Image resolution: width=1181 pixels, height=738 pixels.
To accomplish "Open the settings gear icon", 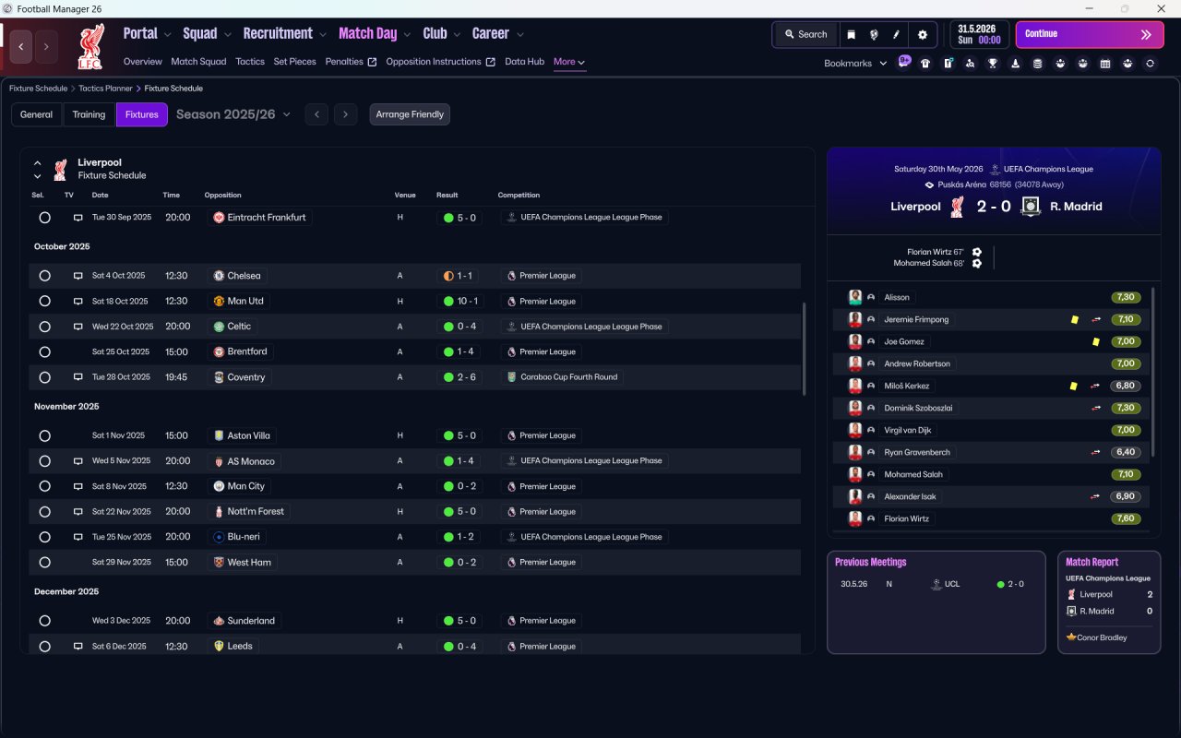I will click(922, 34).
